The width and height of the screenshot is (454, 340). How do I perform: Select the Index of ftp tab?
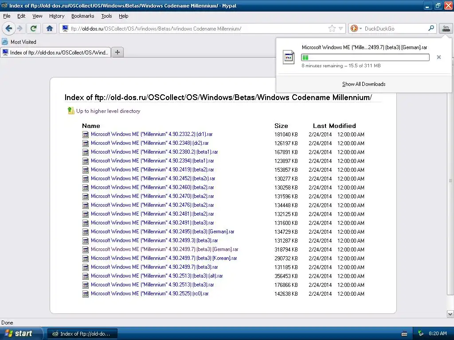(x=55, y=52)
